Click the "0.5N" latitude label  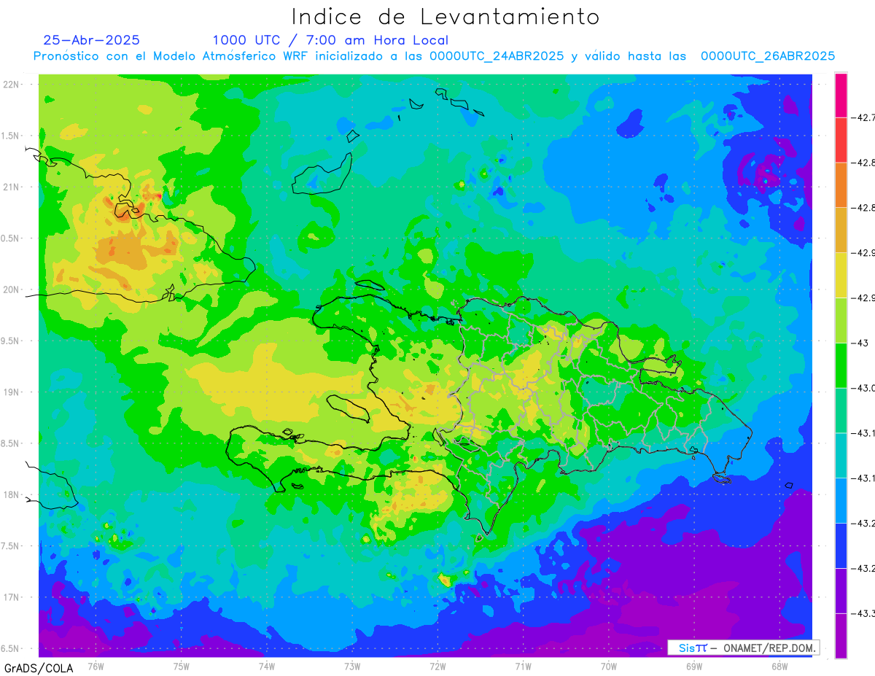(x=10, y=238)
